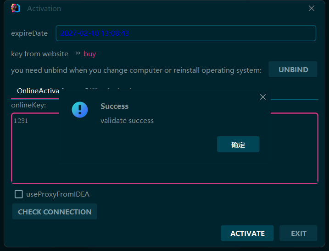
Task: Close the Activation window
Action: pyautogui.click(x=312, y=8)
